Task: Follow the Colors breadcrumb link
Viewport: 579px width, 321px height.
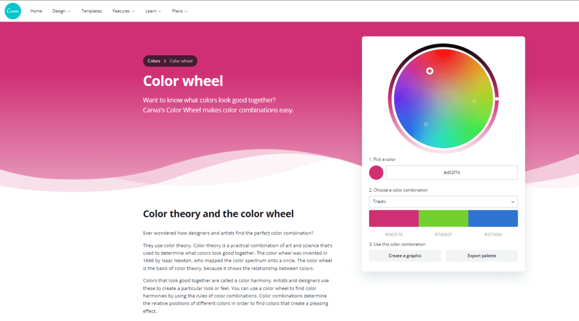Action: coord(154,61)
